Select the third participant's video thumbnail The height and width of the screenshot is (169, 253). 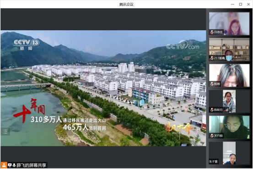pos(229,76)
